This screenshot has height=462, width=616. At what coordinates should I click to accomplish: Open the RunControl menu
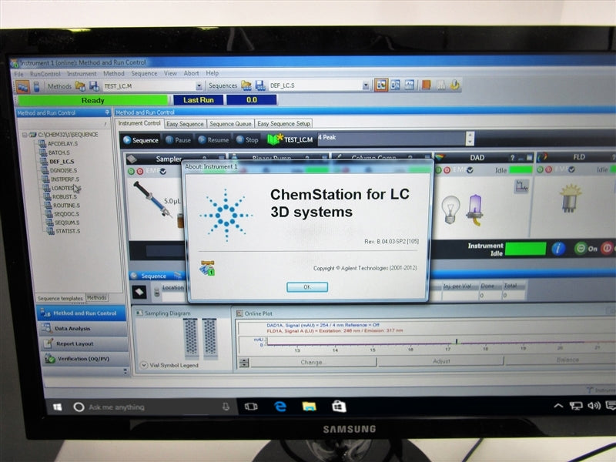click(x=45, y=74)
